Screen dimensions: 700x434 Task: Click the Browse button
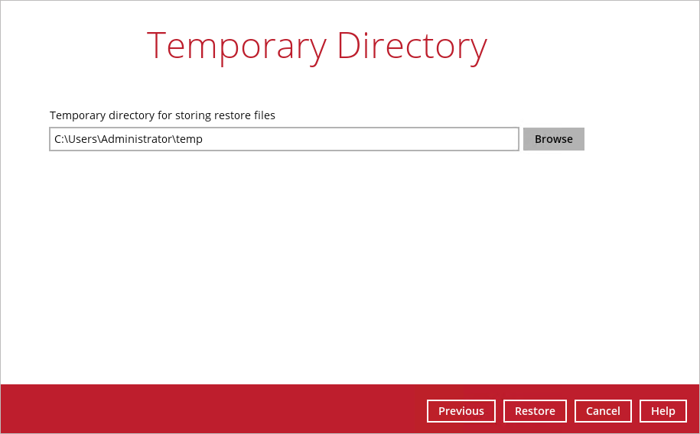(553, 139)
